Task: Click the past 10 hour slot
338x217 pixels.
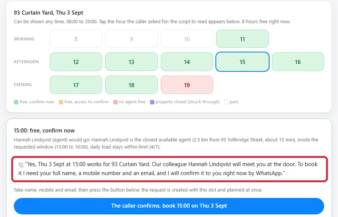Action: point(187,39)
